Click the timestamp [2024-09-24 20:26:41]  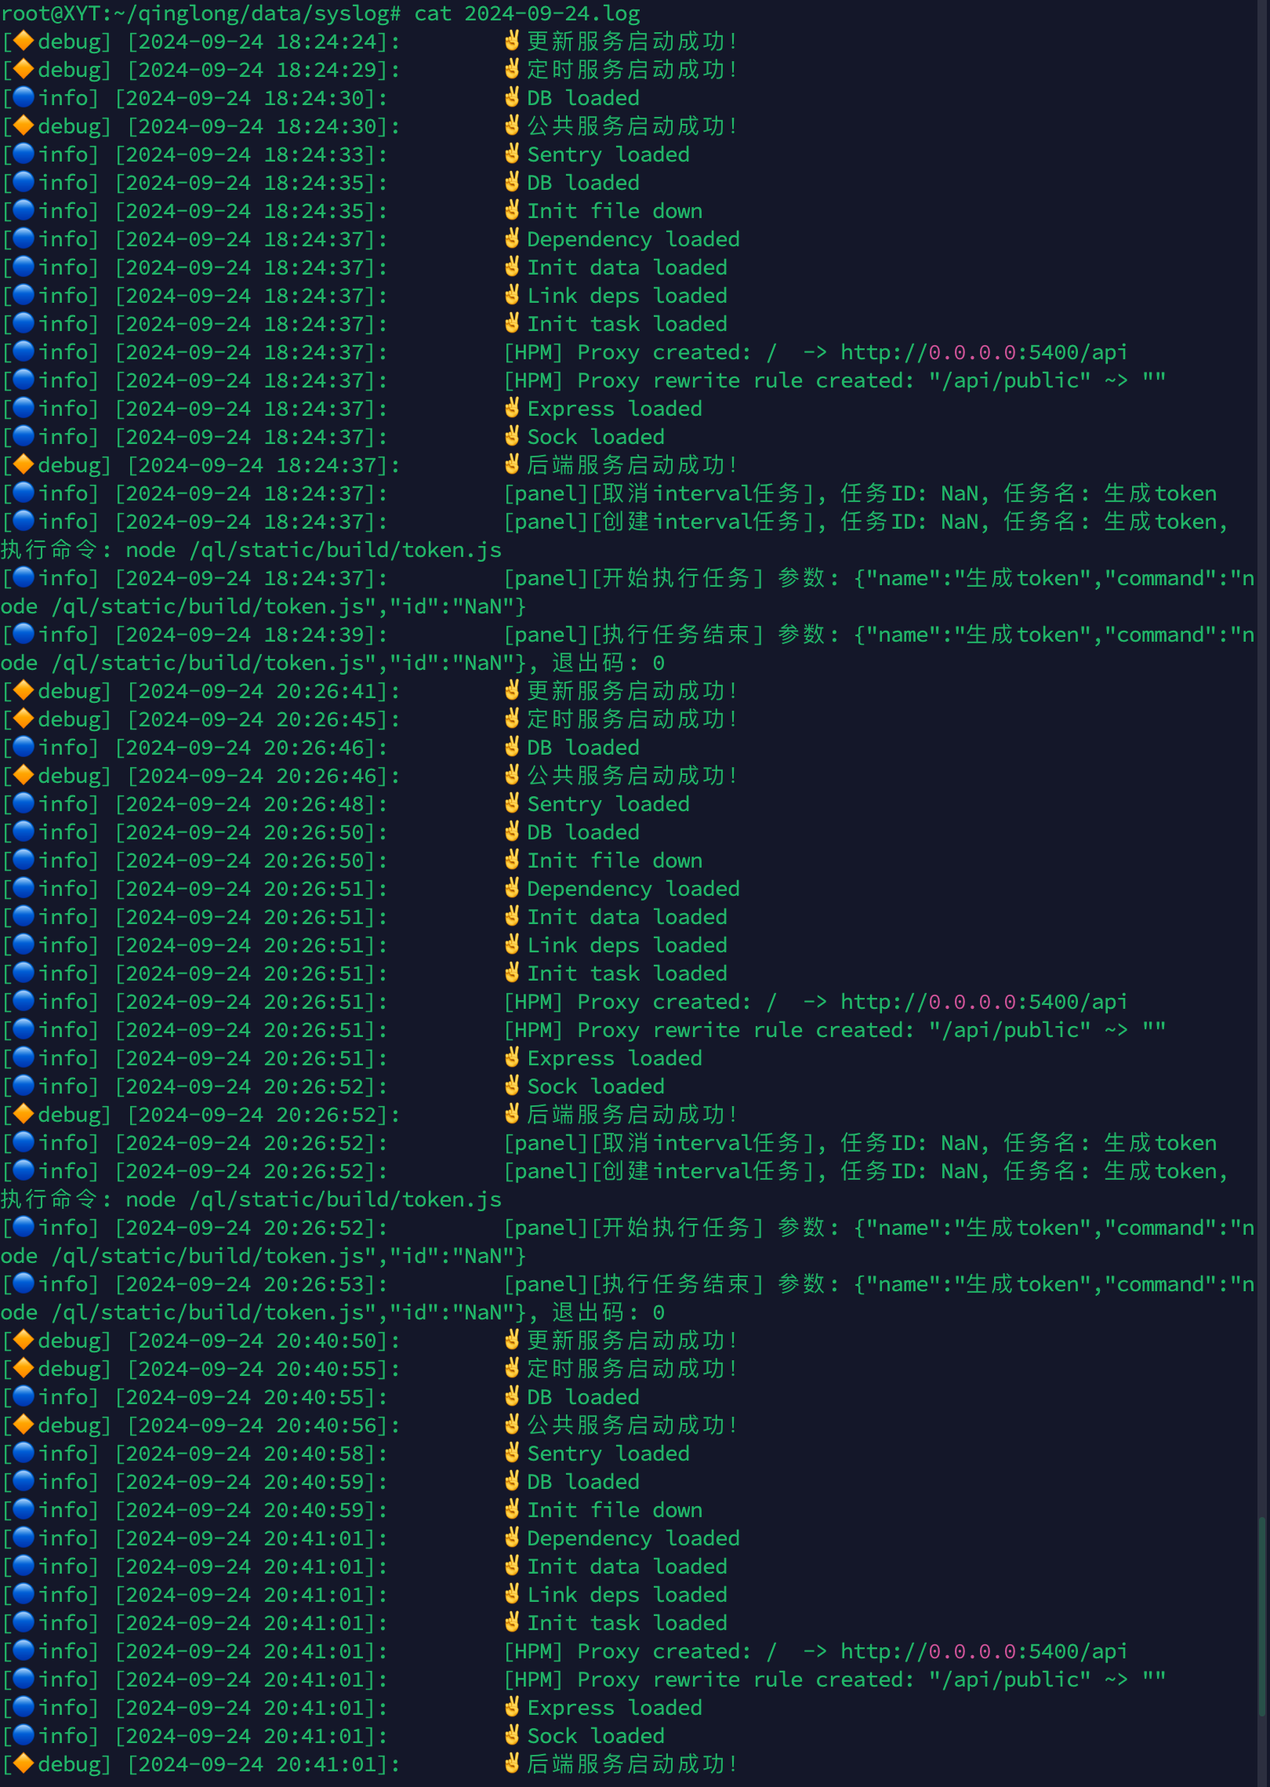[x=257, y=691]
